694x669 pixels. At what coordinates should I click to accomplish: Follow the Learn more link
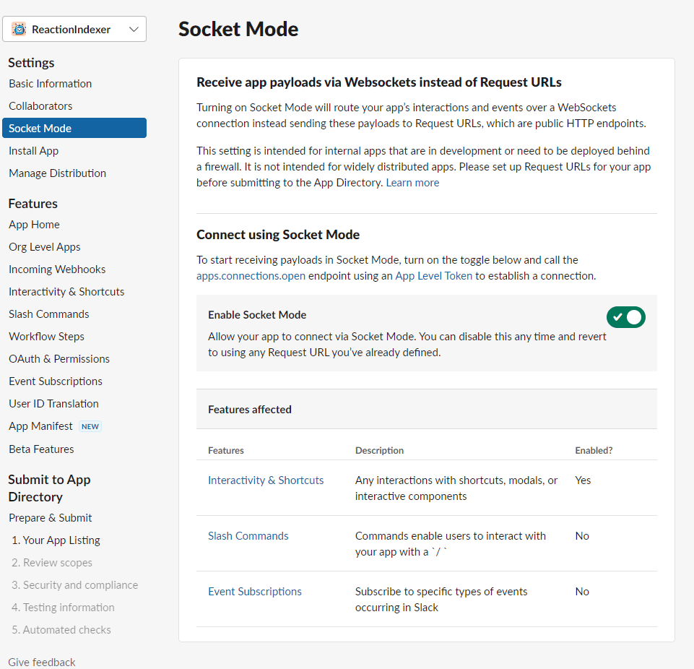[x=412, y=182]
